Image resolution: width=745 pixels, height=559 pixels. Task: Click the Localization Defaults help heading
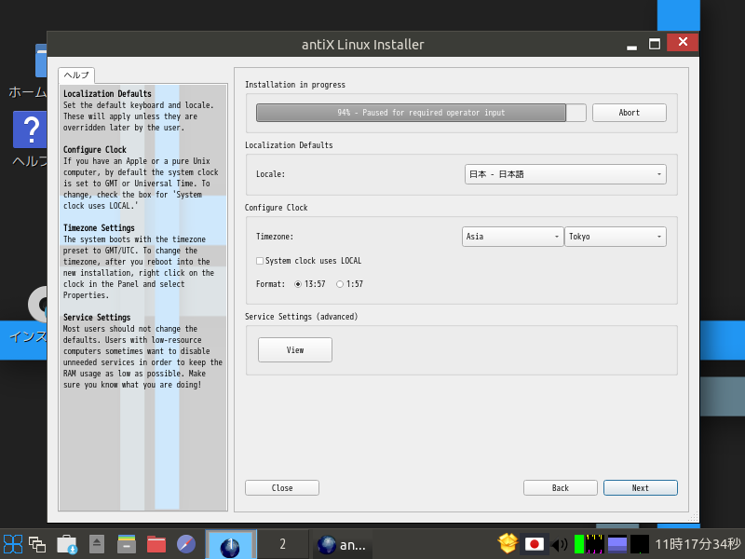point(107,94)
